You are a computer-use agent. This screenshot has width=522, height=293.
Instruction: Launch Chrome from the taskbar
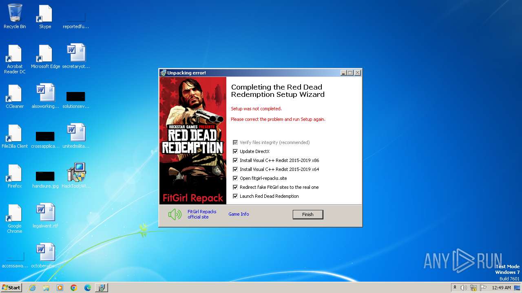pyautogui.click(x=74, y=288)
